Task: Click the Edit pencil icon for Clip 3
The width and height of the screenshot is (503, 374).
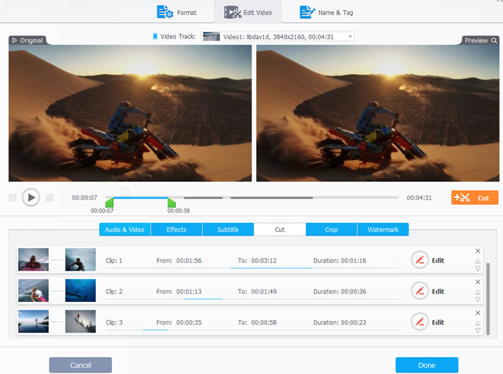Action: coord(420,322)
